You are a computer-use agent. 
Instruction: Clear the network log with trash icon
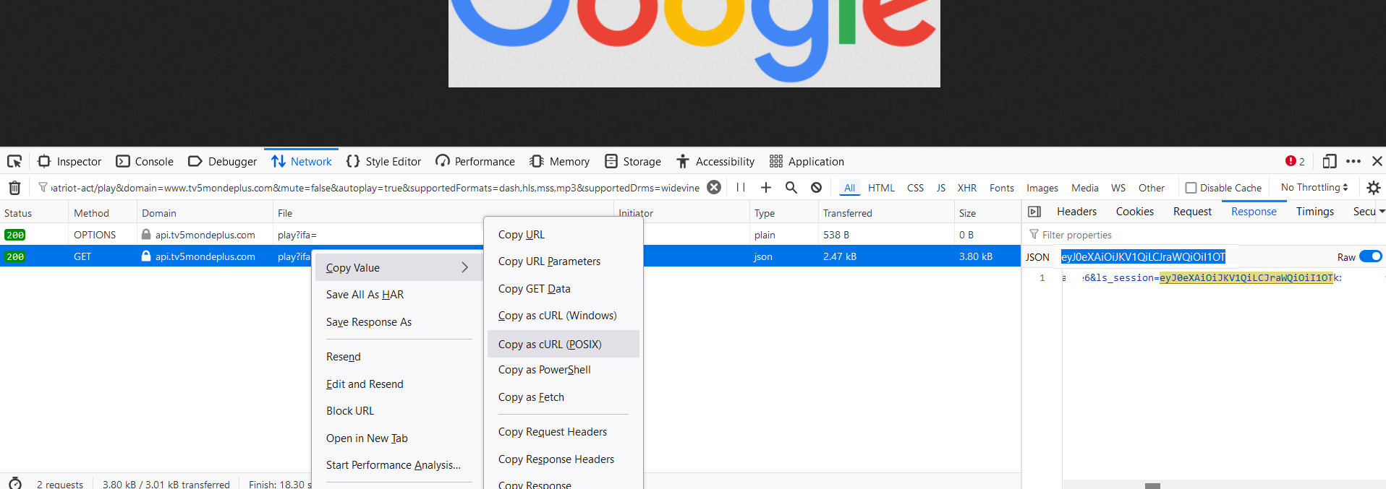[x=14, y=188]
